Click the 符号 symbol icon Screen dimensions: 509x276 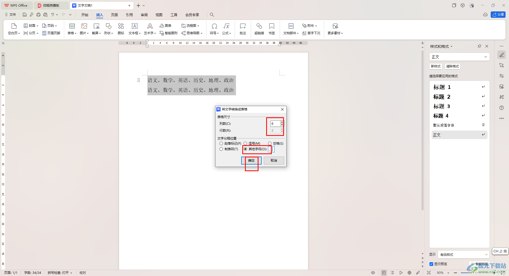click(214, 26)
